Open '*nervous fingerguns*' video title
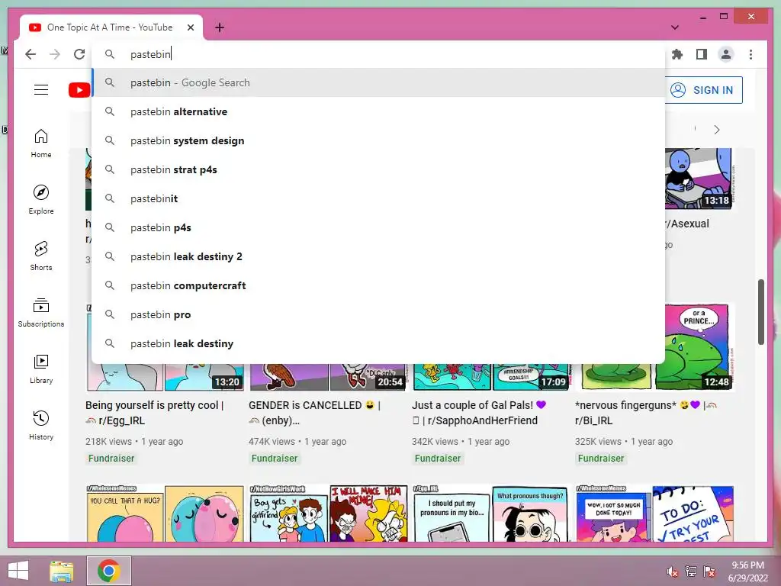The width and height of the screenshot is (781, 586). point(645,413)
